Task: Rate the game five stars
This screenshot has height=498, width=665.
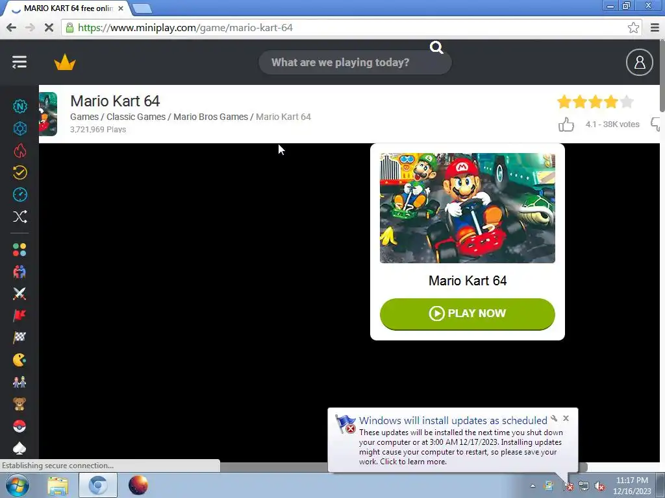Action: [x=627, y=102]
